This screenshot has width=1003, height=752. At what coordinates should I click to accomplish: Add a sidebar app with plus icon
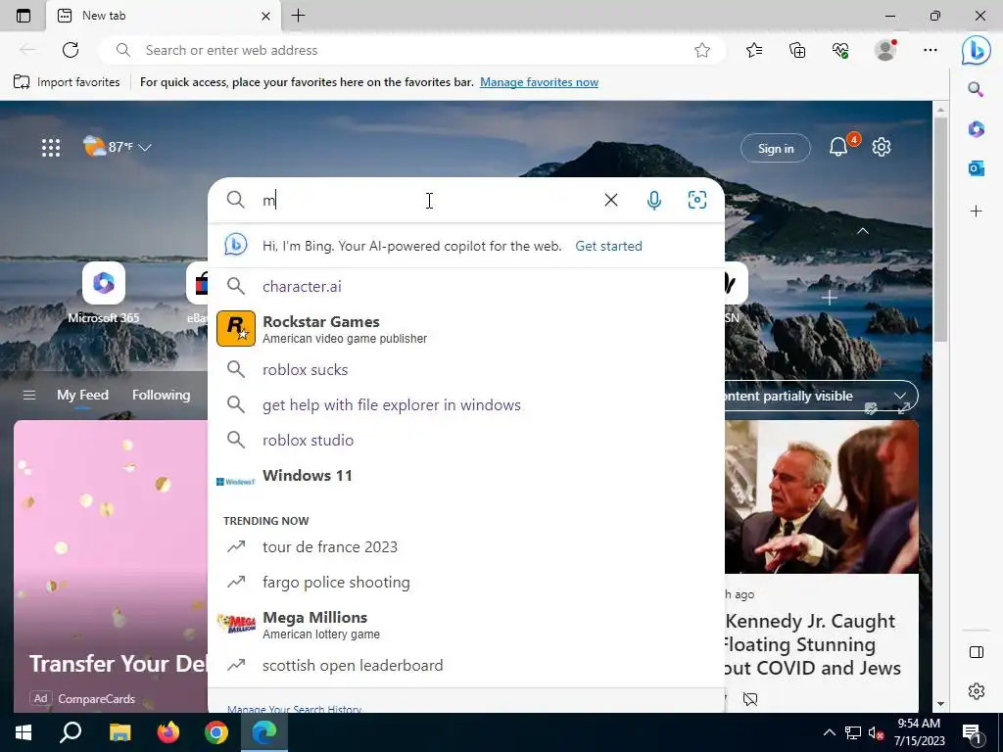point(977,211)
